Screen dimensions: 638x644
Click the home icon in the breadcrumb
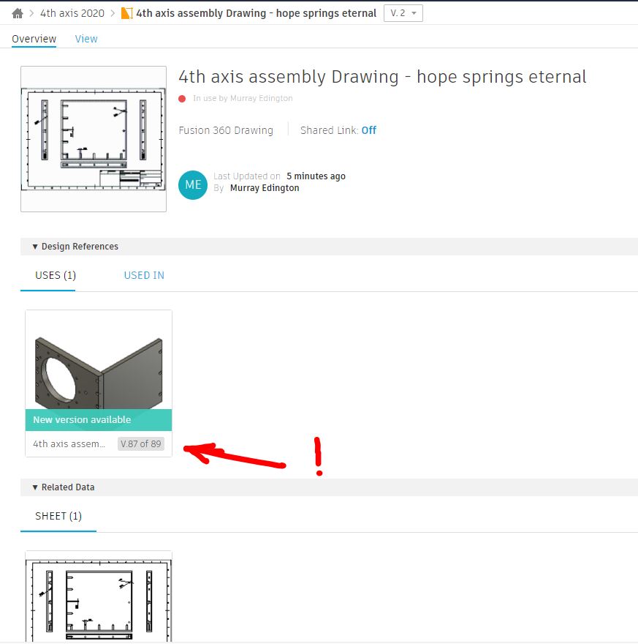(16, 12)
